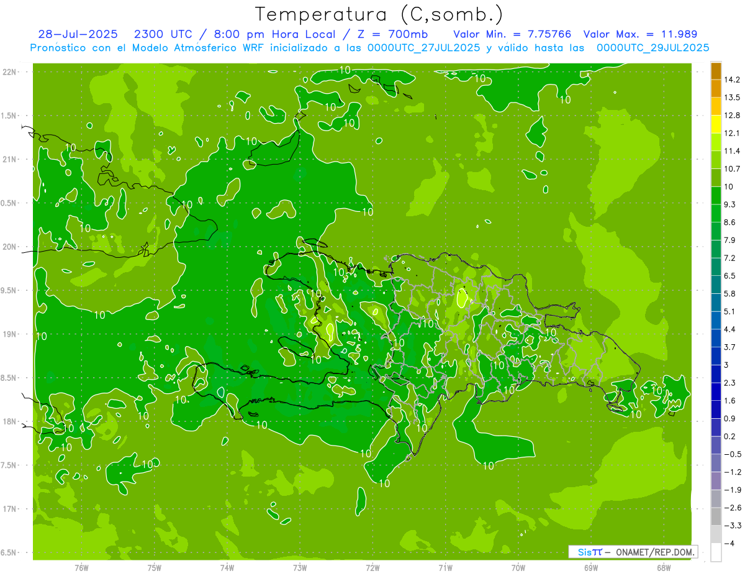Click the "74W" longitude axis label
This screenshot has height=576, width=745.
point(227,568)
